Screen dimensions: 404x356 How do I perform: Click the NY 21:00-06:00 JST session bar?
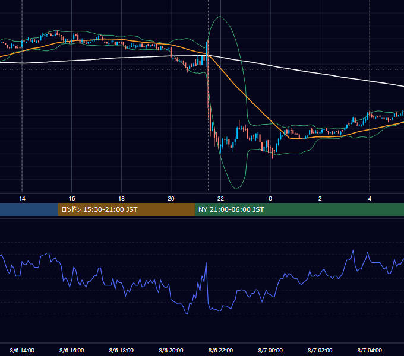299,209
